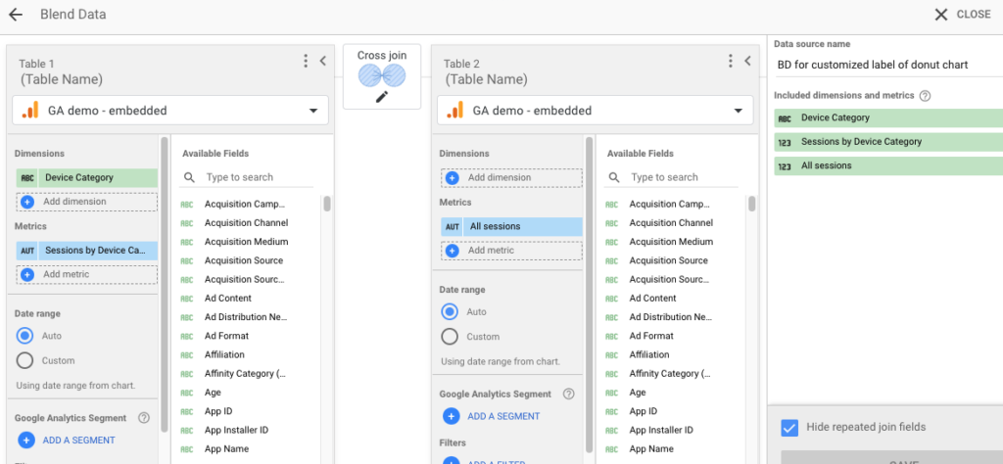Click AUT type icon on All sessions metric
This screenshot has width=1003, height=464.
[452, 227]
